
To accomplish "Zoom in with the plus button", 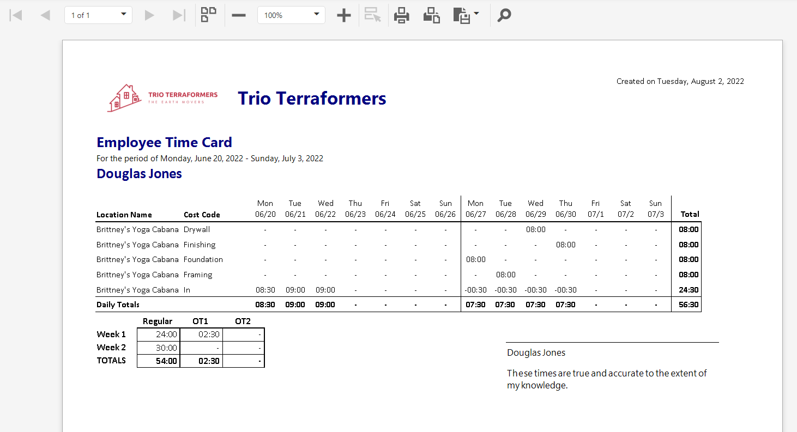I will (343, 15).
